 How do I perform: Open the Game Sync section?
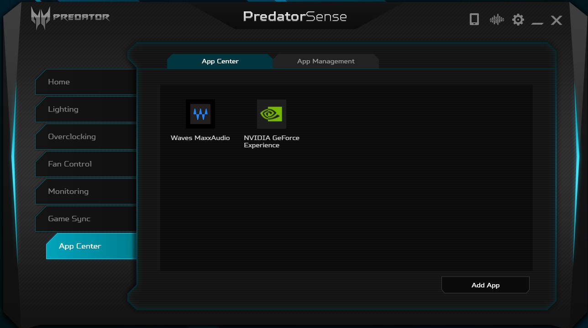point(86,219)
